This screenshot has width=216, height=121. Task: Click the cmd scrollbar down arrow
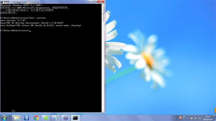(x=103, y=111)
